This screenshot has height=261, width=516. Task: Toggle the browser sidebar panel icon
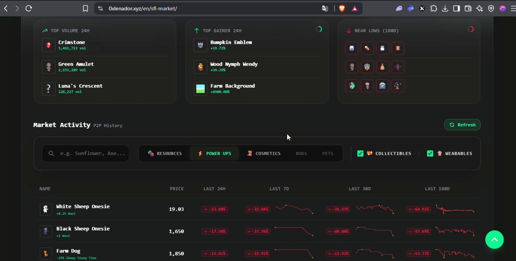pos(456,8)
